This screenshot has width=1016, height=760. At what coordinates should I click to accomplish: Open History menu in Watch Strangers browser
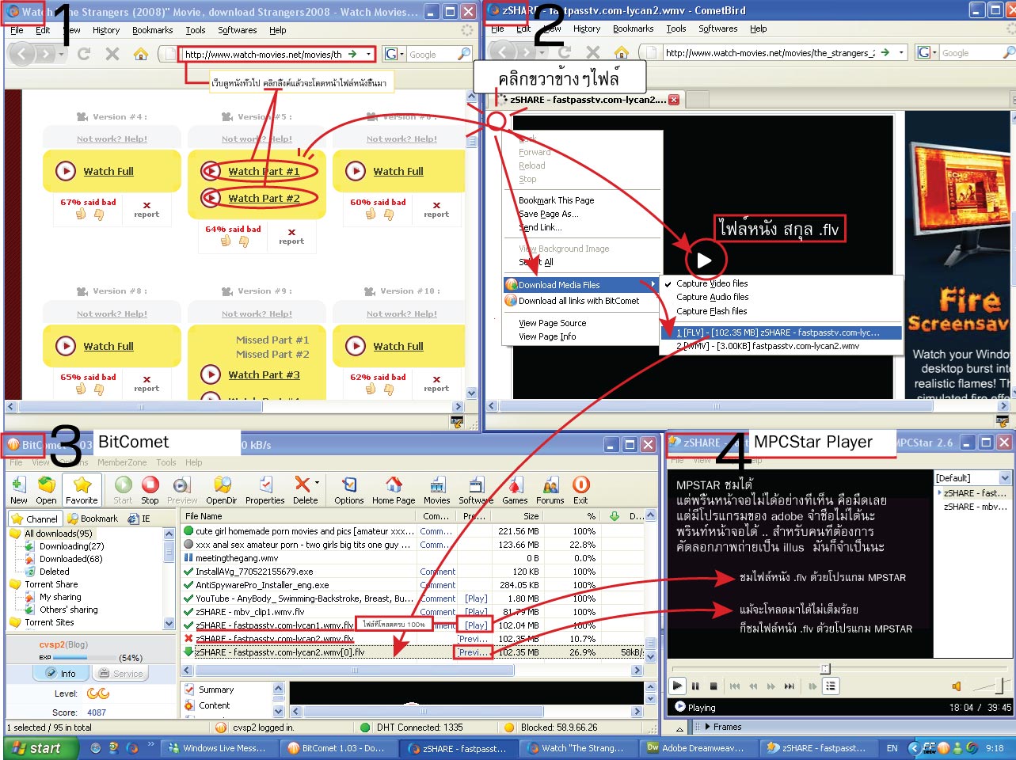click(106, 30)
